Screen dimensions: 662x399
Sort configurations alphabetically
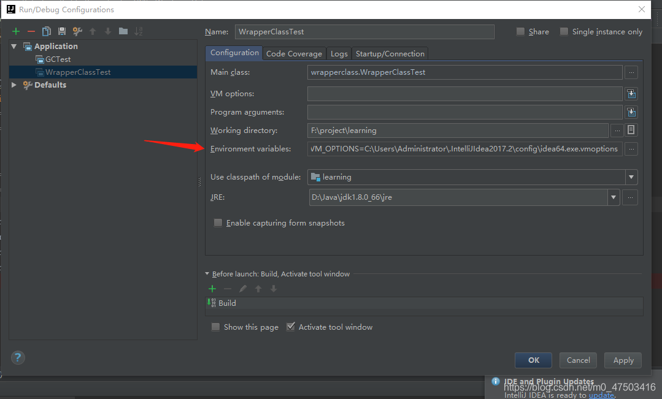139,31
